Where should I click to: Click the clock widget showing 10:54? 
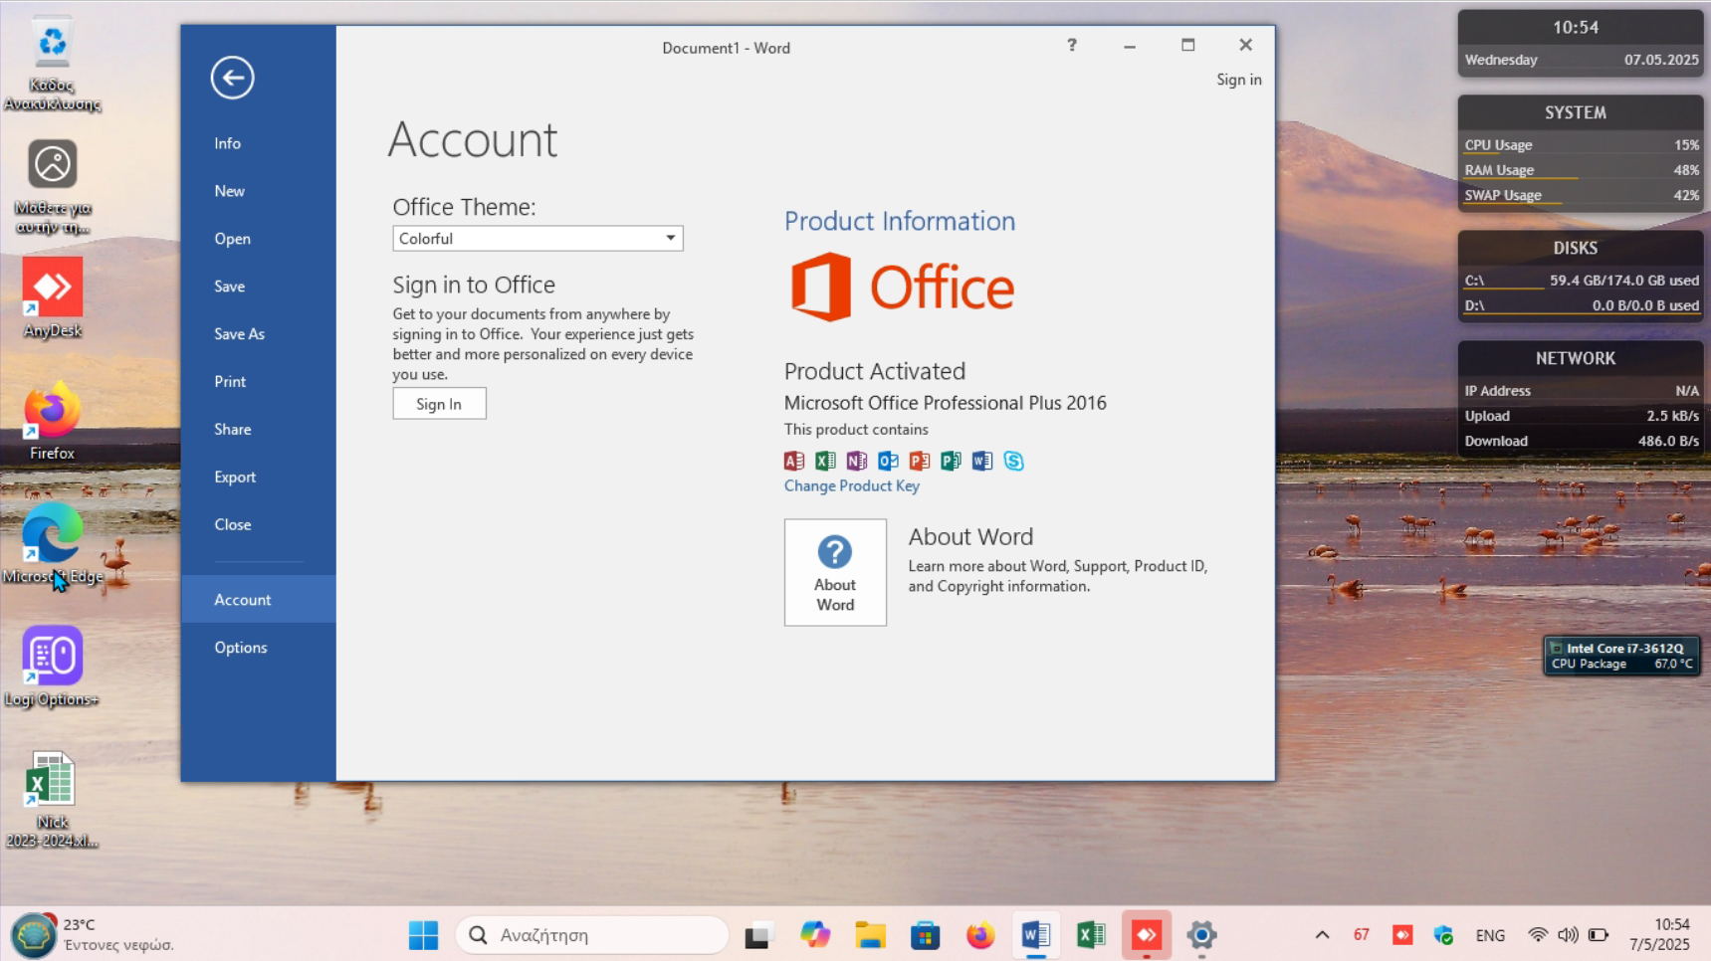[x=1581, y=43]
